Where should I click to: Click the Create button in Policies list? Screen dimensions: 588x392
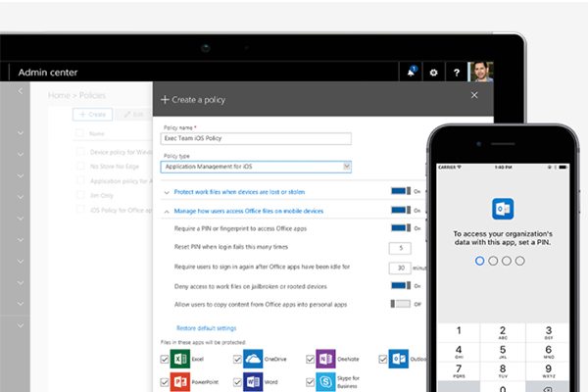pos(92,115)
